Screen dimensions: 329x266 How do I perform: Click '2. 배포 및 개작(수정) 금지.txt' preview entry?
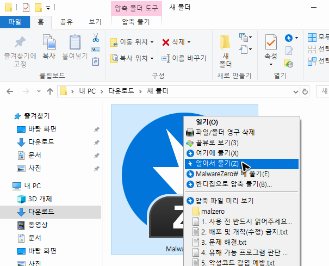click(241, 232)
